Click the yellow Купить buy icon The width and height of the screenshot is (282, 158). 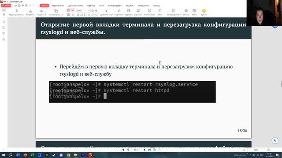(x=204, y=11)
